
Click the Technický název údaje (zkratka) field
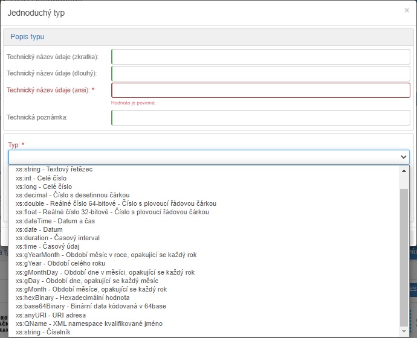point(260,57)
